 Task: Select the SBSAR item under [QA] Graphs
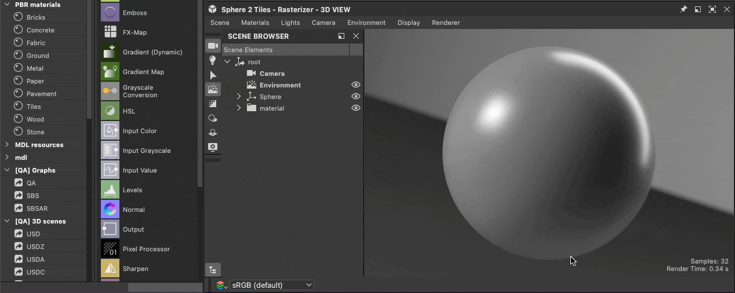[37, 208]
